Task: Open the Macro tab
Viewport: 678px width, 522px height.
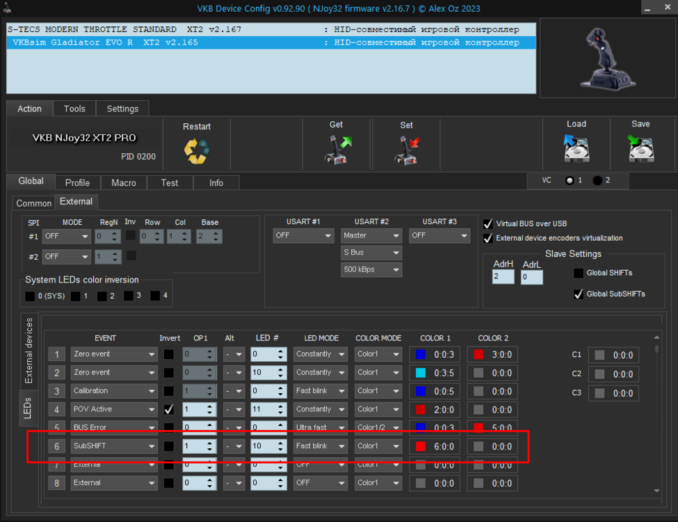Action: pos(124,182)
